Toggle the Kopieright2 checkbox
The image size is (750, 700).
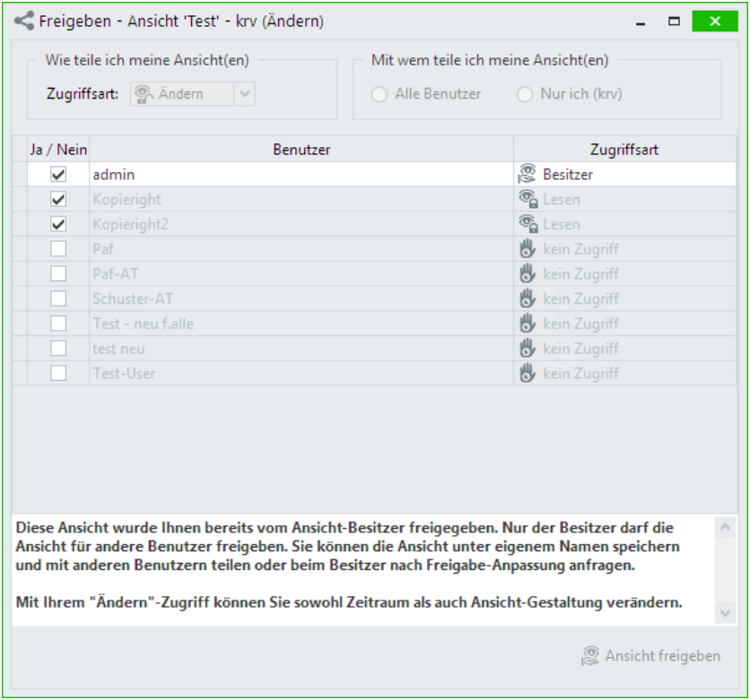point(58,224)
